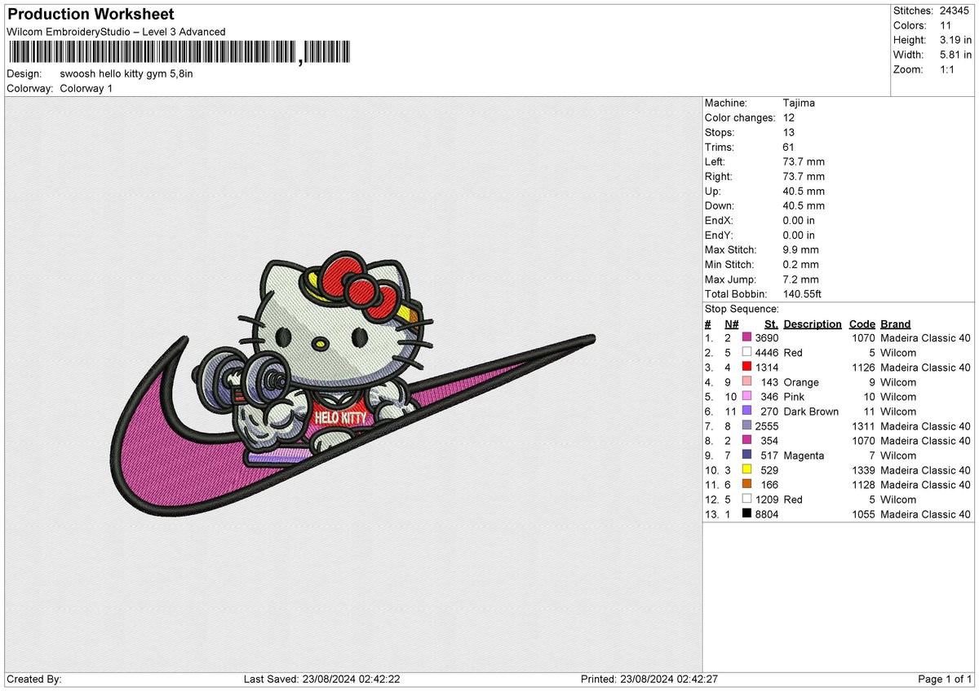Viewport: 979px width, 691px height.
Task: Click the orange 166 swatch in row 11
Action: click(x=747, y=485)
